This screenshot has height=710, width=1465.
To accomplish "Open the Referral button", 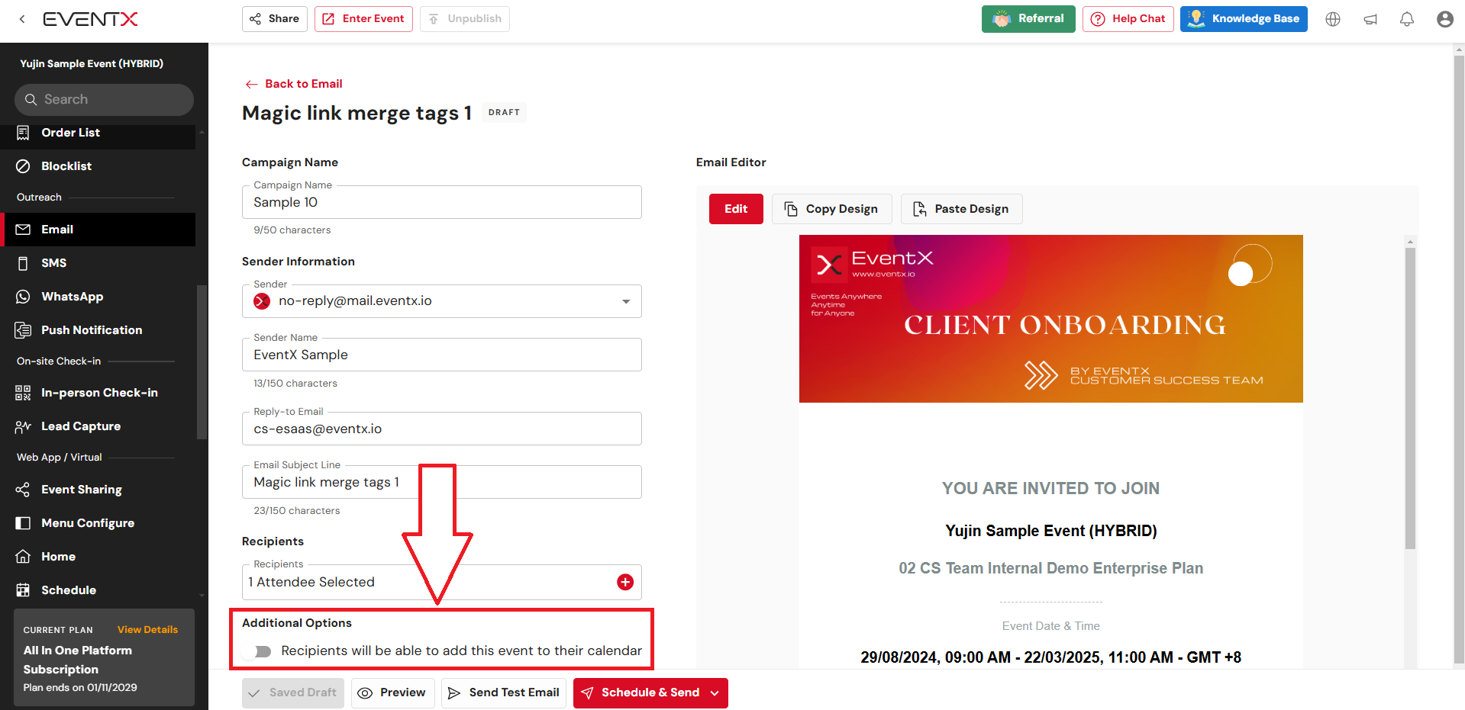I will [1028, 19].
